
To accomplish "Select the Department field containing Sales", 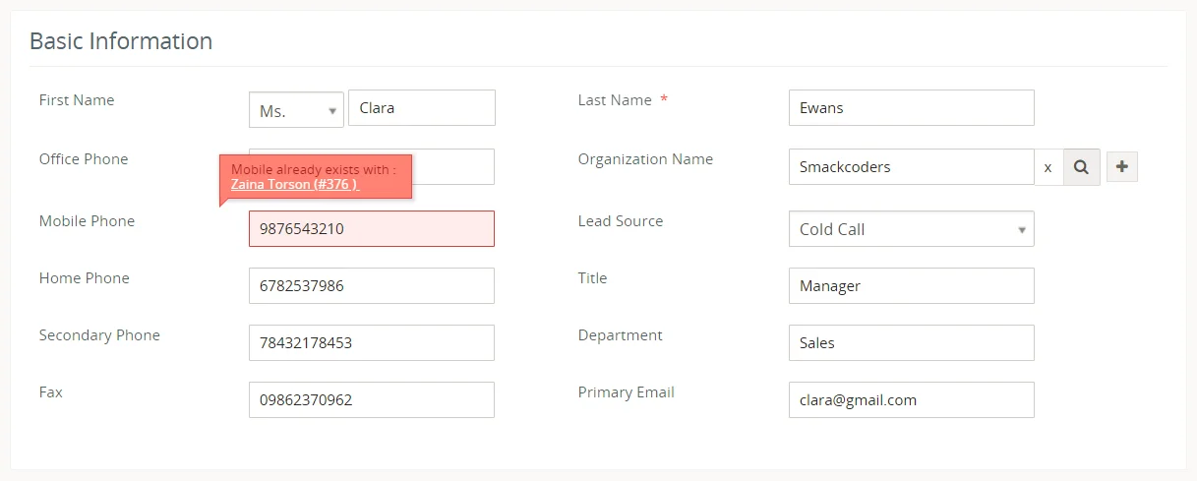I will pyautogui.click(x=911, y=343).
